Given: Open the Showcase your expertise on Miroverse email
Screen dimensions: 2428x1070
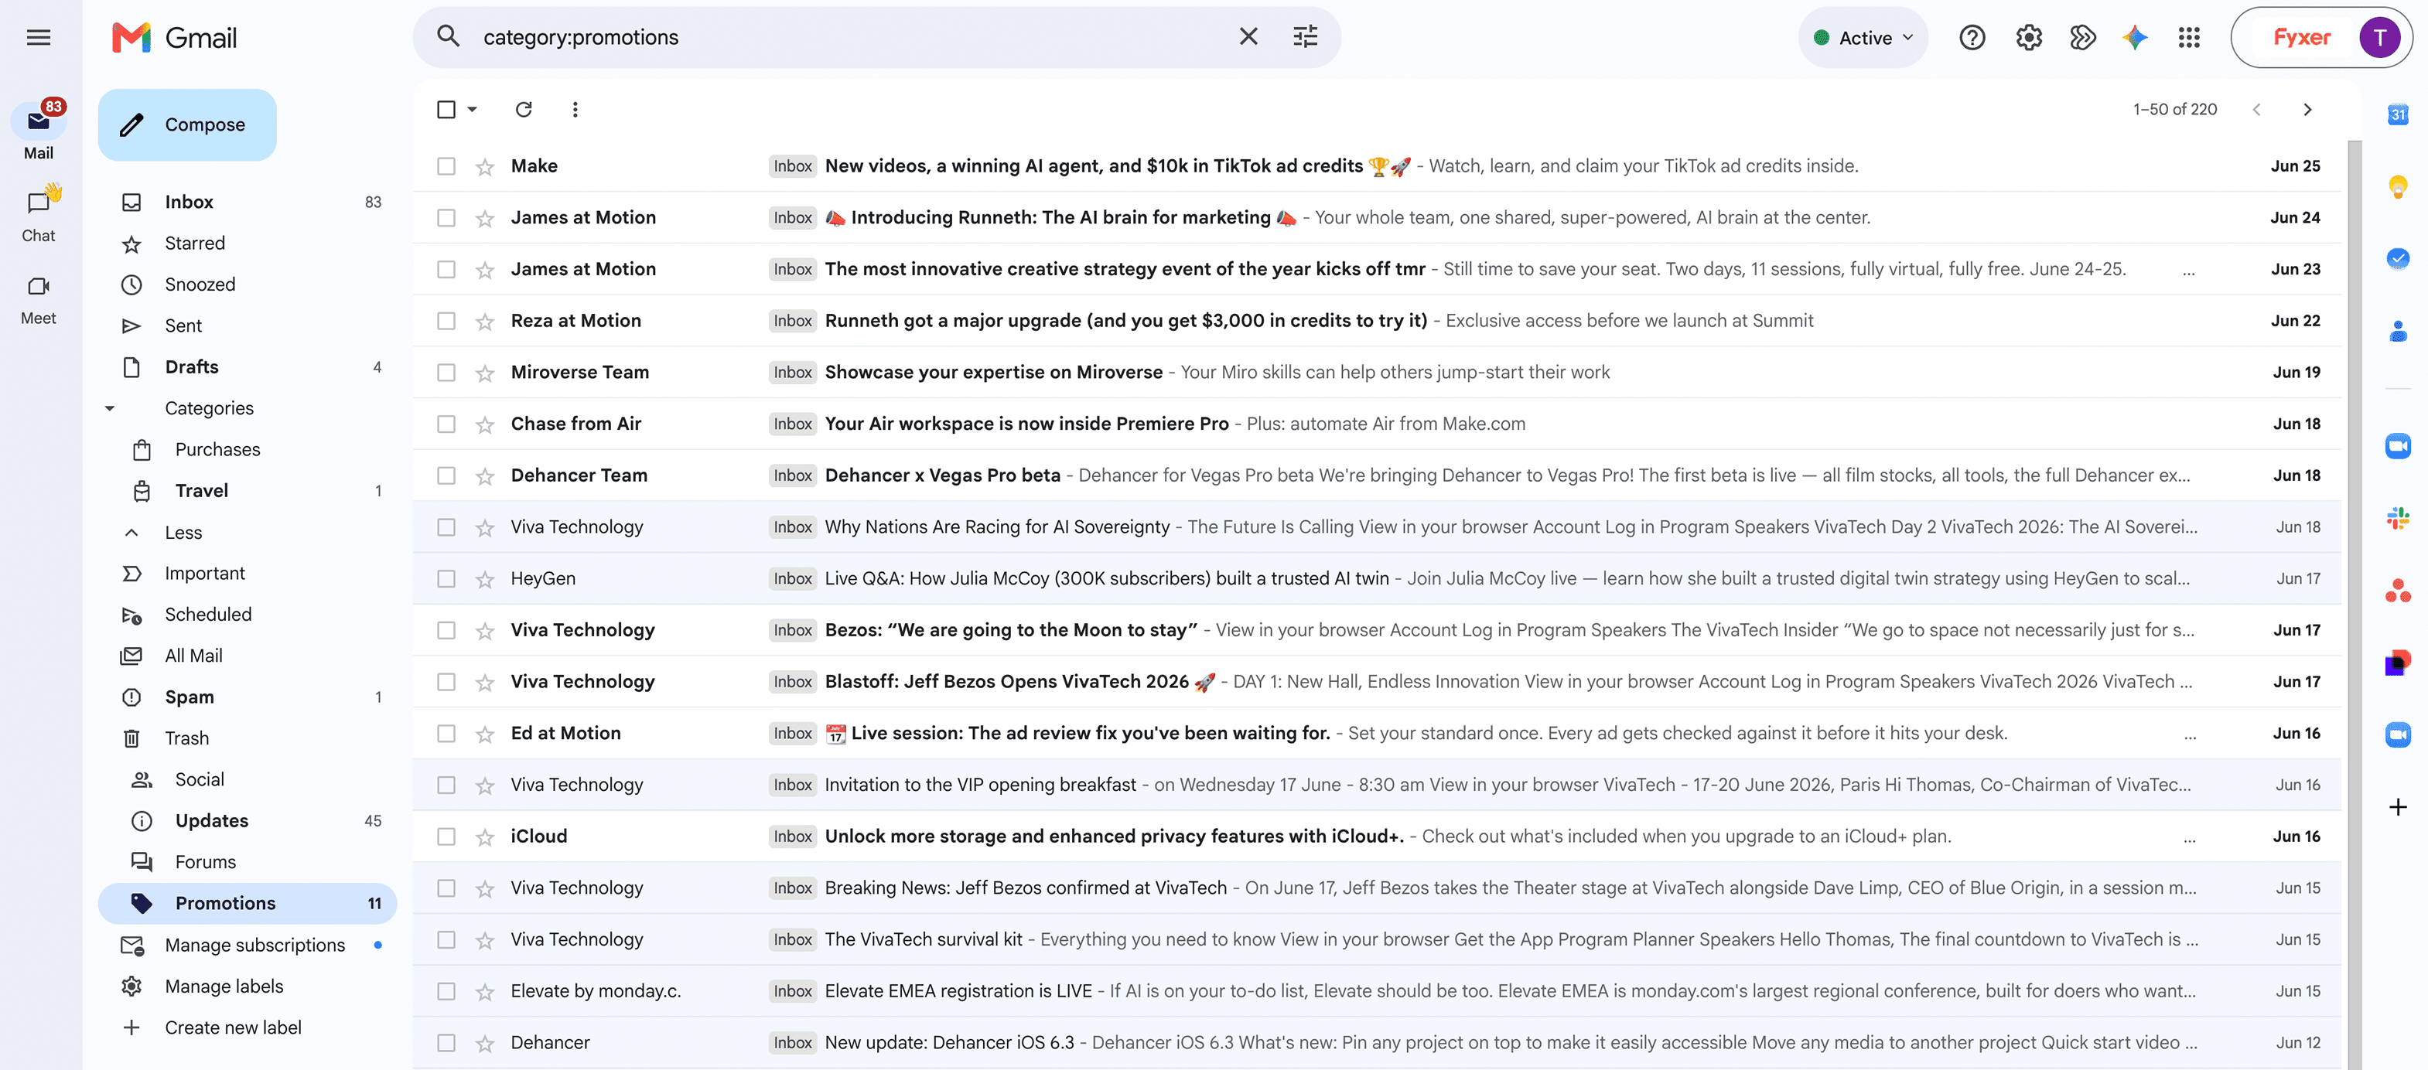Looking at the screenshot, I should click(x=1376, y=373).
